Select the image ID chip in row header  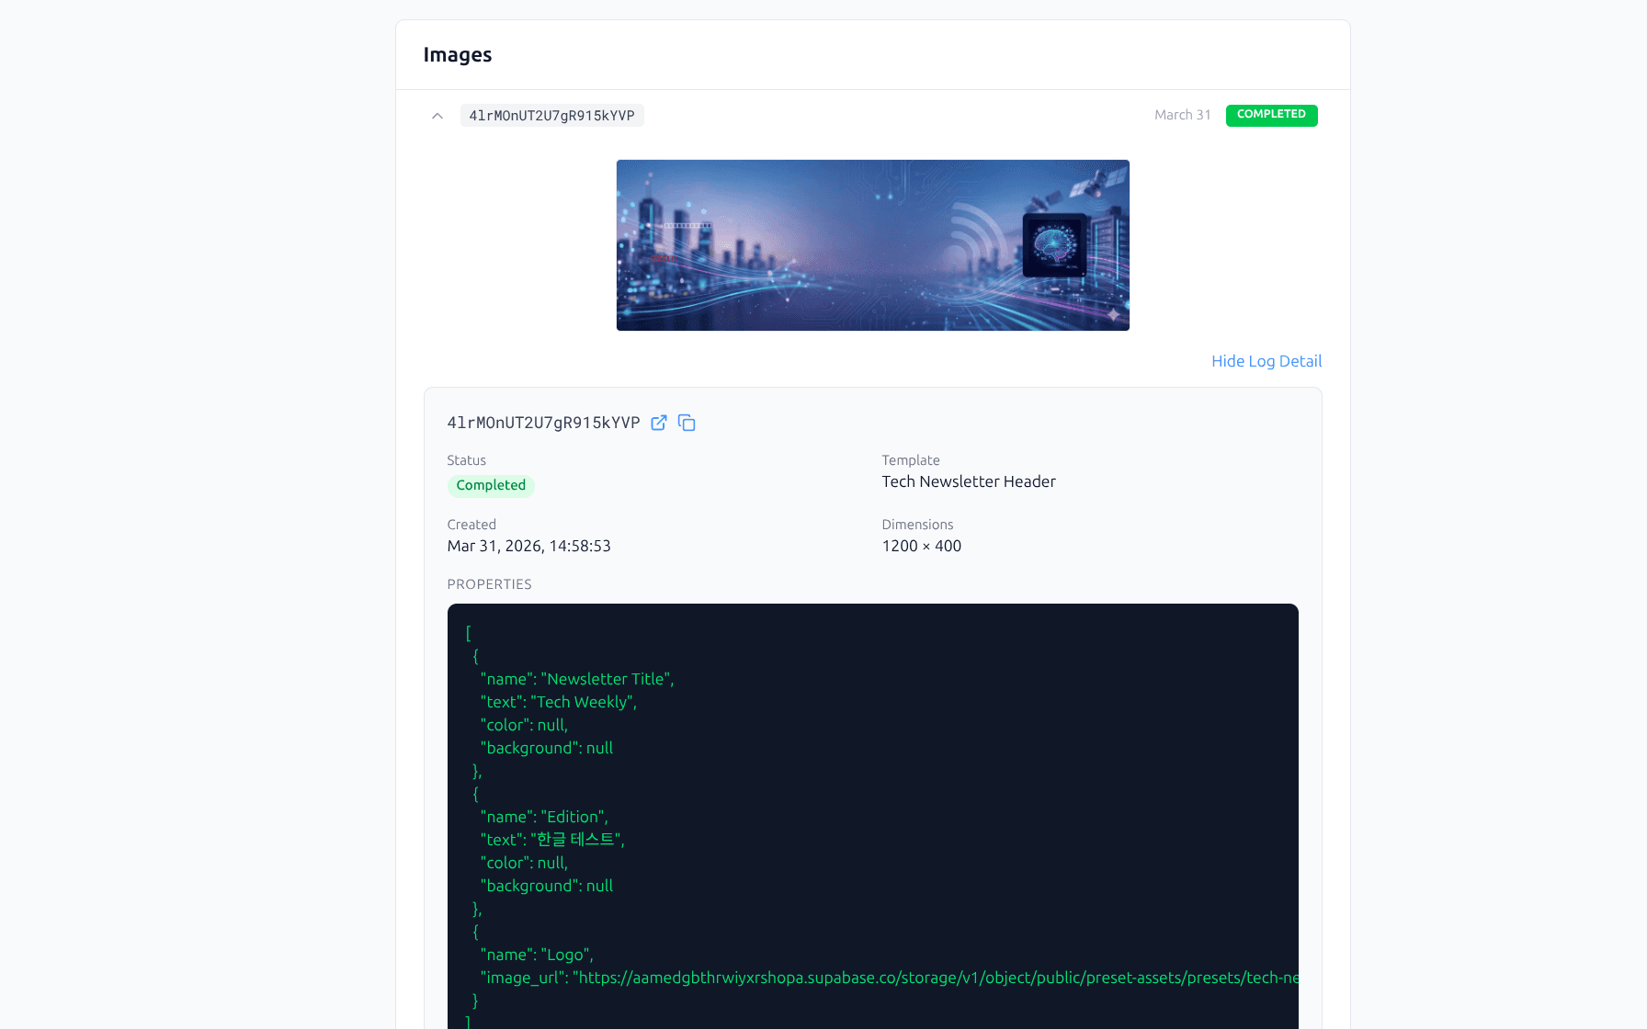tap(551, 116)
